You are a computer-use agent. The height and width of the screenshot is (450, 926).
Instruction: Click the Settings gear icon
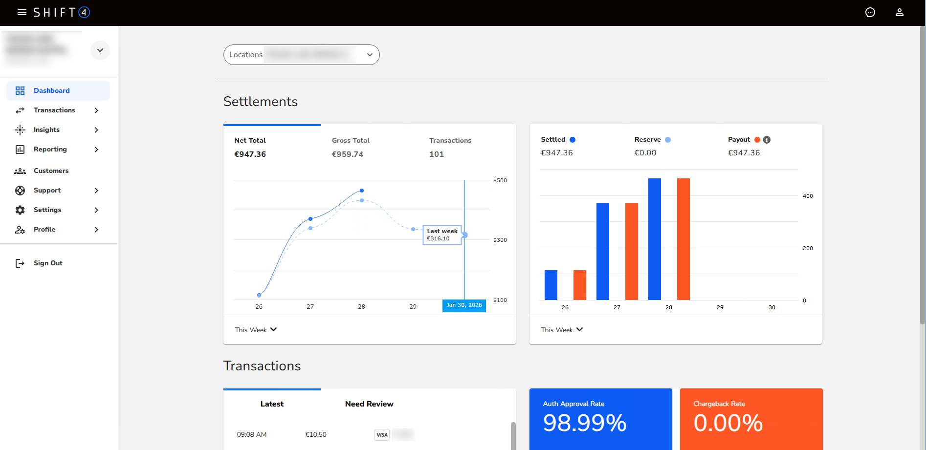20,210
